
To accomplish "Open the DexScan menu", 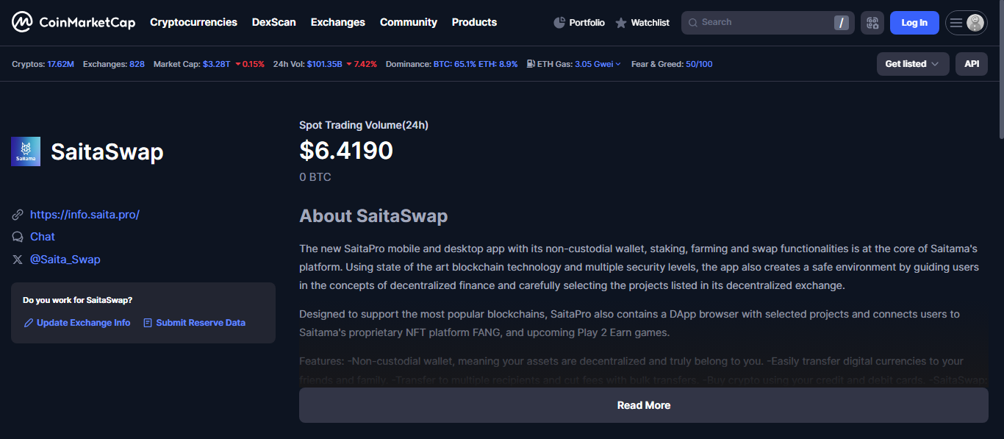I will point(274,22).
